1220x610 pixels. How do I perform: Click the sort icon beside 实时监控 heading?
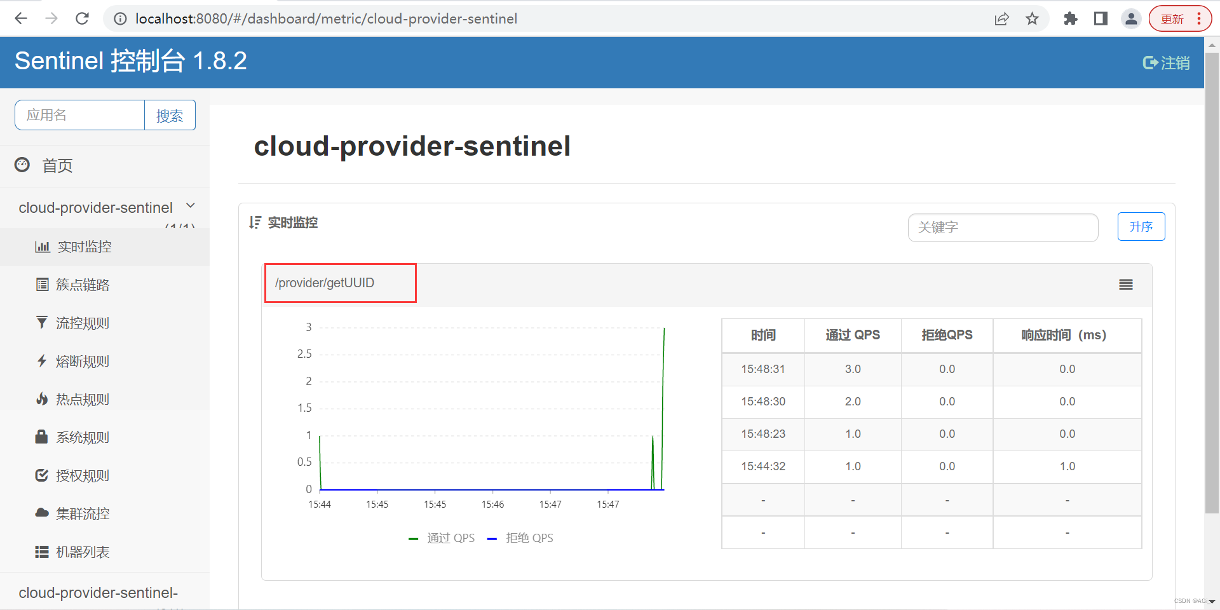click(255, 222)
